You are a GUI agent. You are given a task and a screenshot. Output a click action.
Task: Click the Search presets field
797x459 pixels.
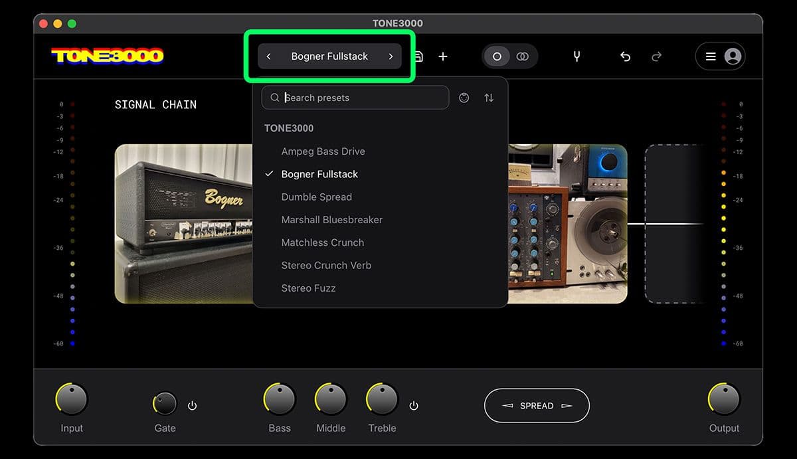(x=355, y=98)
